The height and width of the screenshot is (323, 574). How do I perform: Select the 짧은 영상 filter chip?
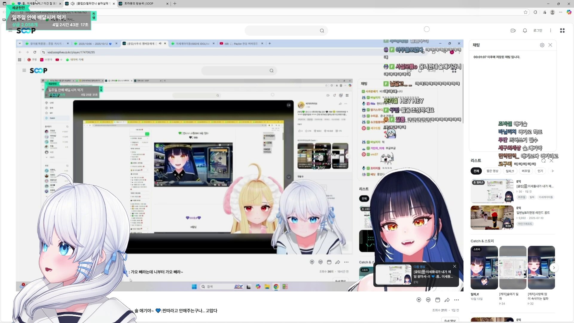tap(492, 171)
